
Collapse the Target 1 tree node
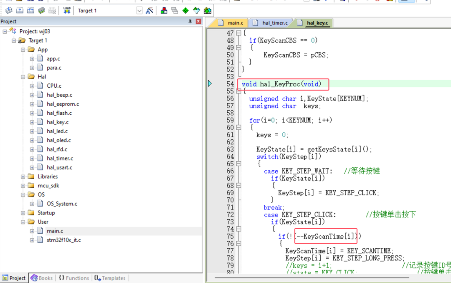[x=14, y=40]
